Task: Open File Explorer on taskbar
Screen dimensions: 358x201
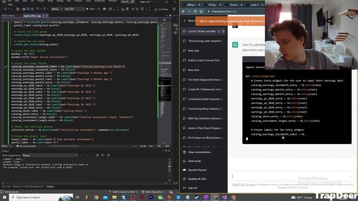Action: 114,197
